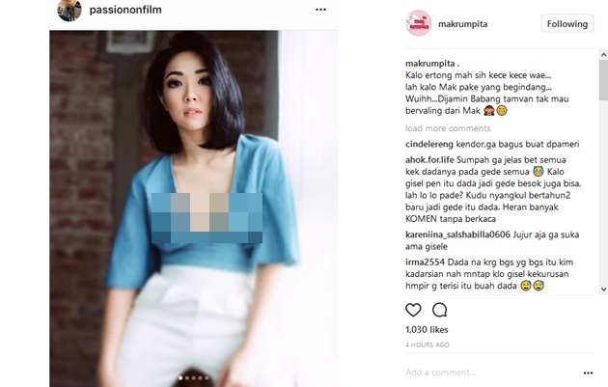This screenshot has height=387, width=608.
Task: Toggle the Following button for makrumpita
Action: [567, 24]
